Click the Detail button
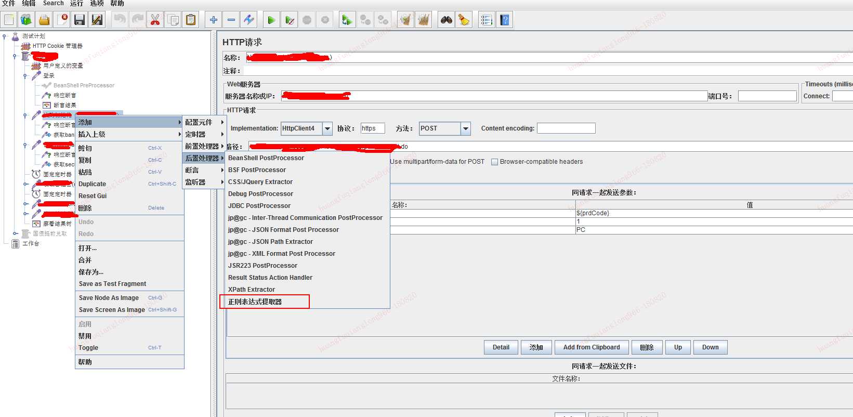Screen dimensions: 853x417 point(501,347)
